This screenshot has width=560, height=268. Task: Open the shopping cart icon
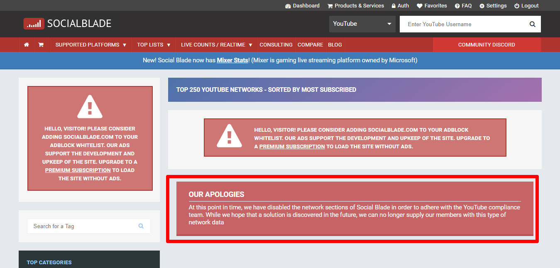coord(41,45)
